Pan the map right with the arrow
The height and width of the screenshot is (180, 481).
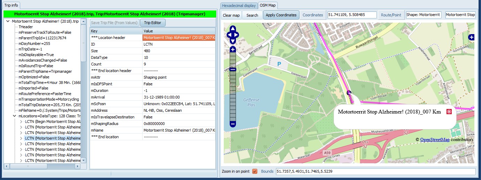(x=236, y=35)
